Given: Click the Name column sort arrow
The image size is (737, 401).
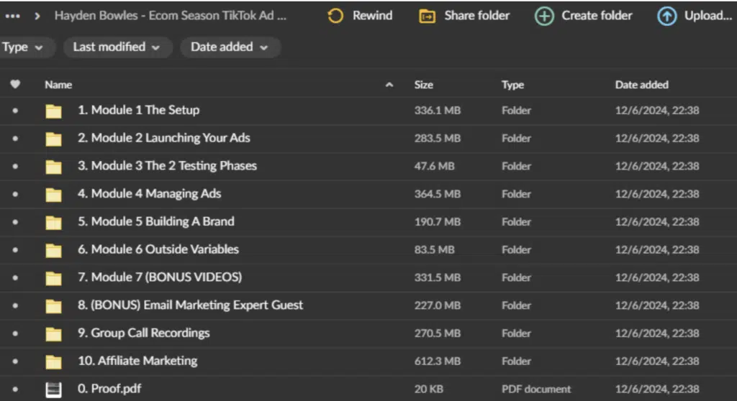Looking at the screenshot, I should (x=389, y=85).
